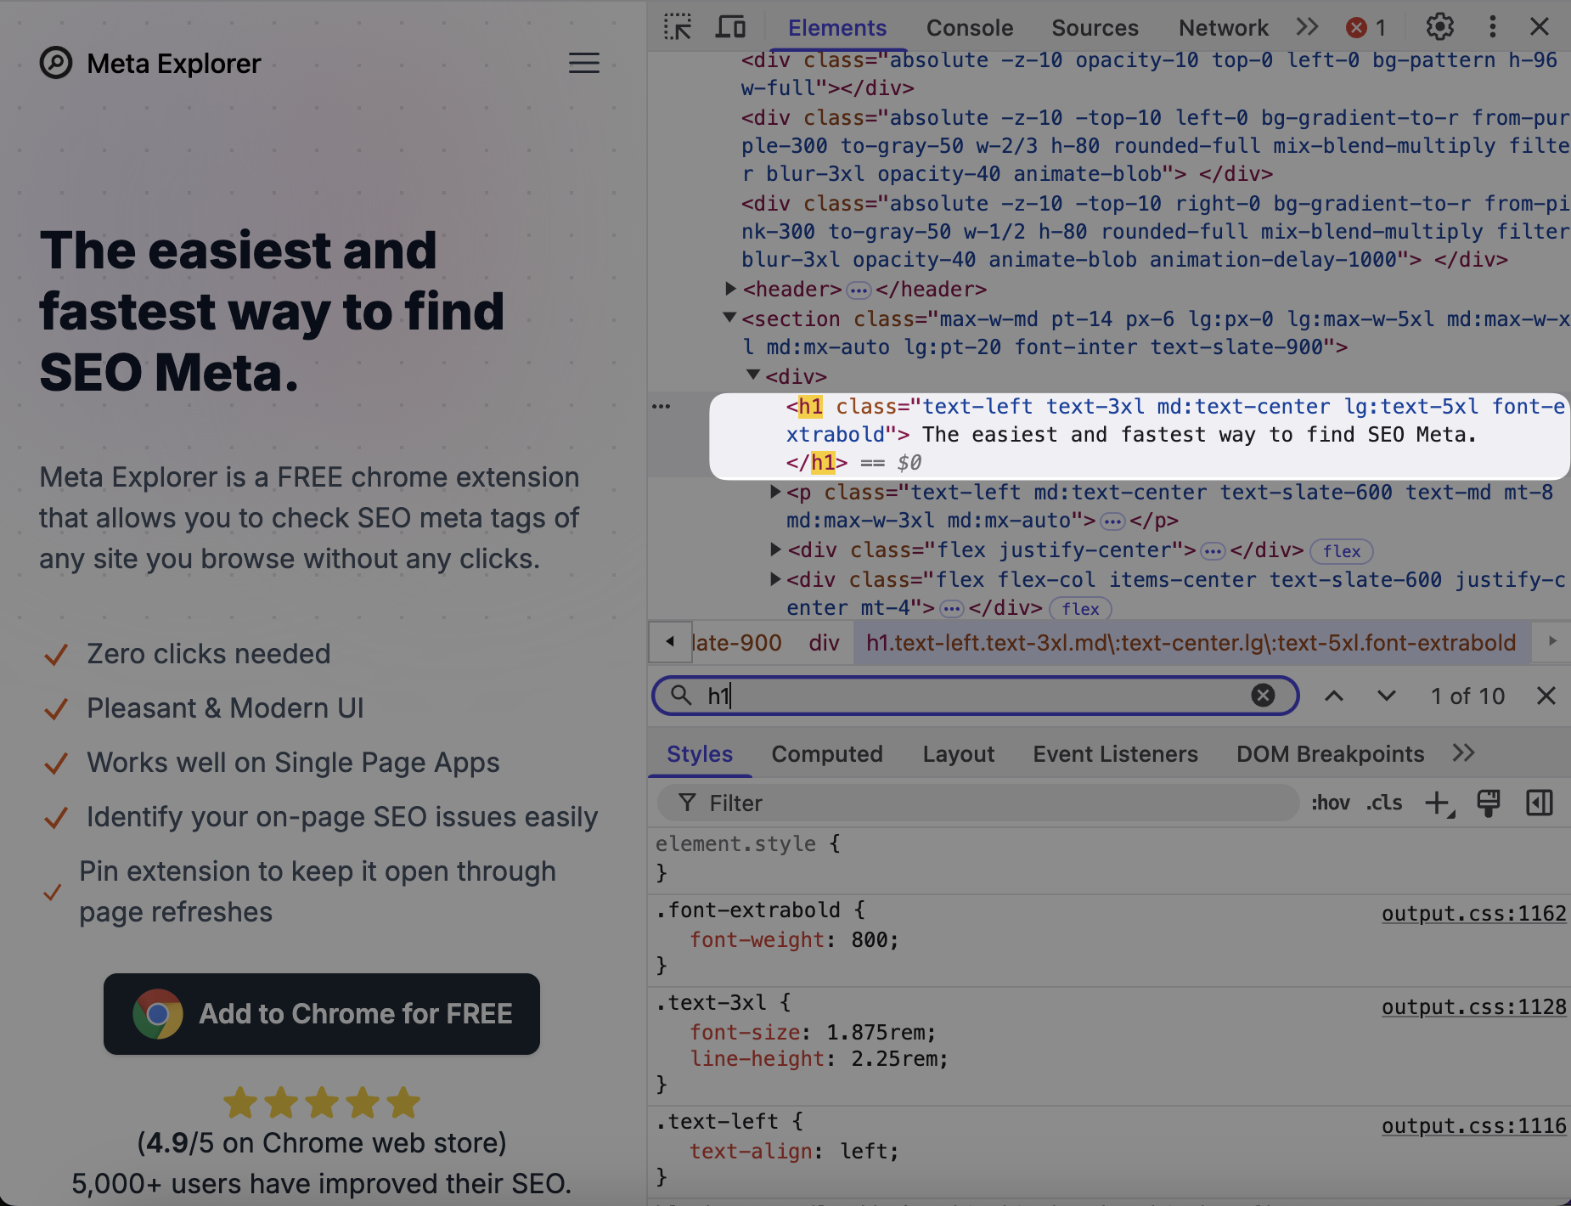Image resolution: width=1571 pixels, height=1206 pixels.
Task: Click the font-size 1.875rem value
Action: pos(875,1033)
